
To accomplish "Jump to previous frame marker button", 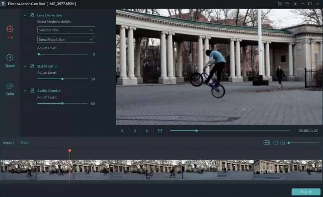I will (123, 131).
